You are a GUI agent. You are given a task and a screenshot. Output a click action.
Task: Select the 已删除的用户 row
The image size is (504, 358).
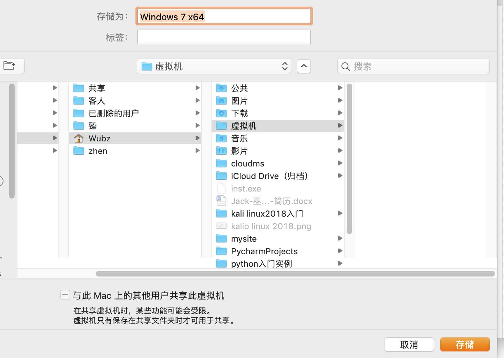coord(135,113)
